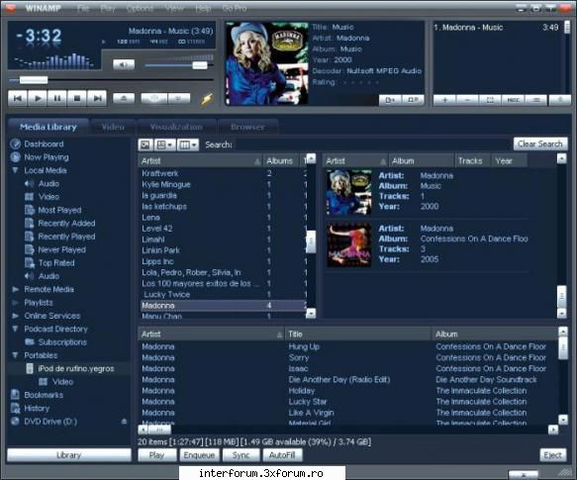Click the Sync button
Viewport: 577px width, 480px height.
[241, 455]
